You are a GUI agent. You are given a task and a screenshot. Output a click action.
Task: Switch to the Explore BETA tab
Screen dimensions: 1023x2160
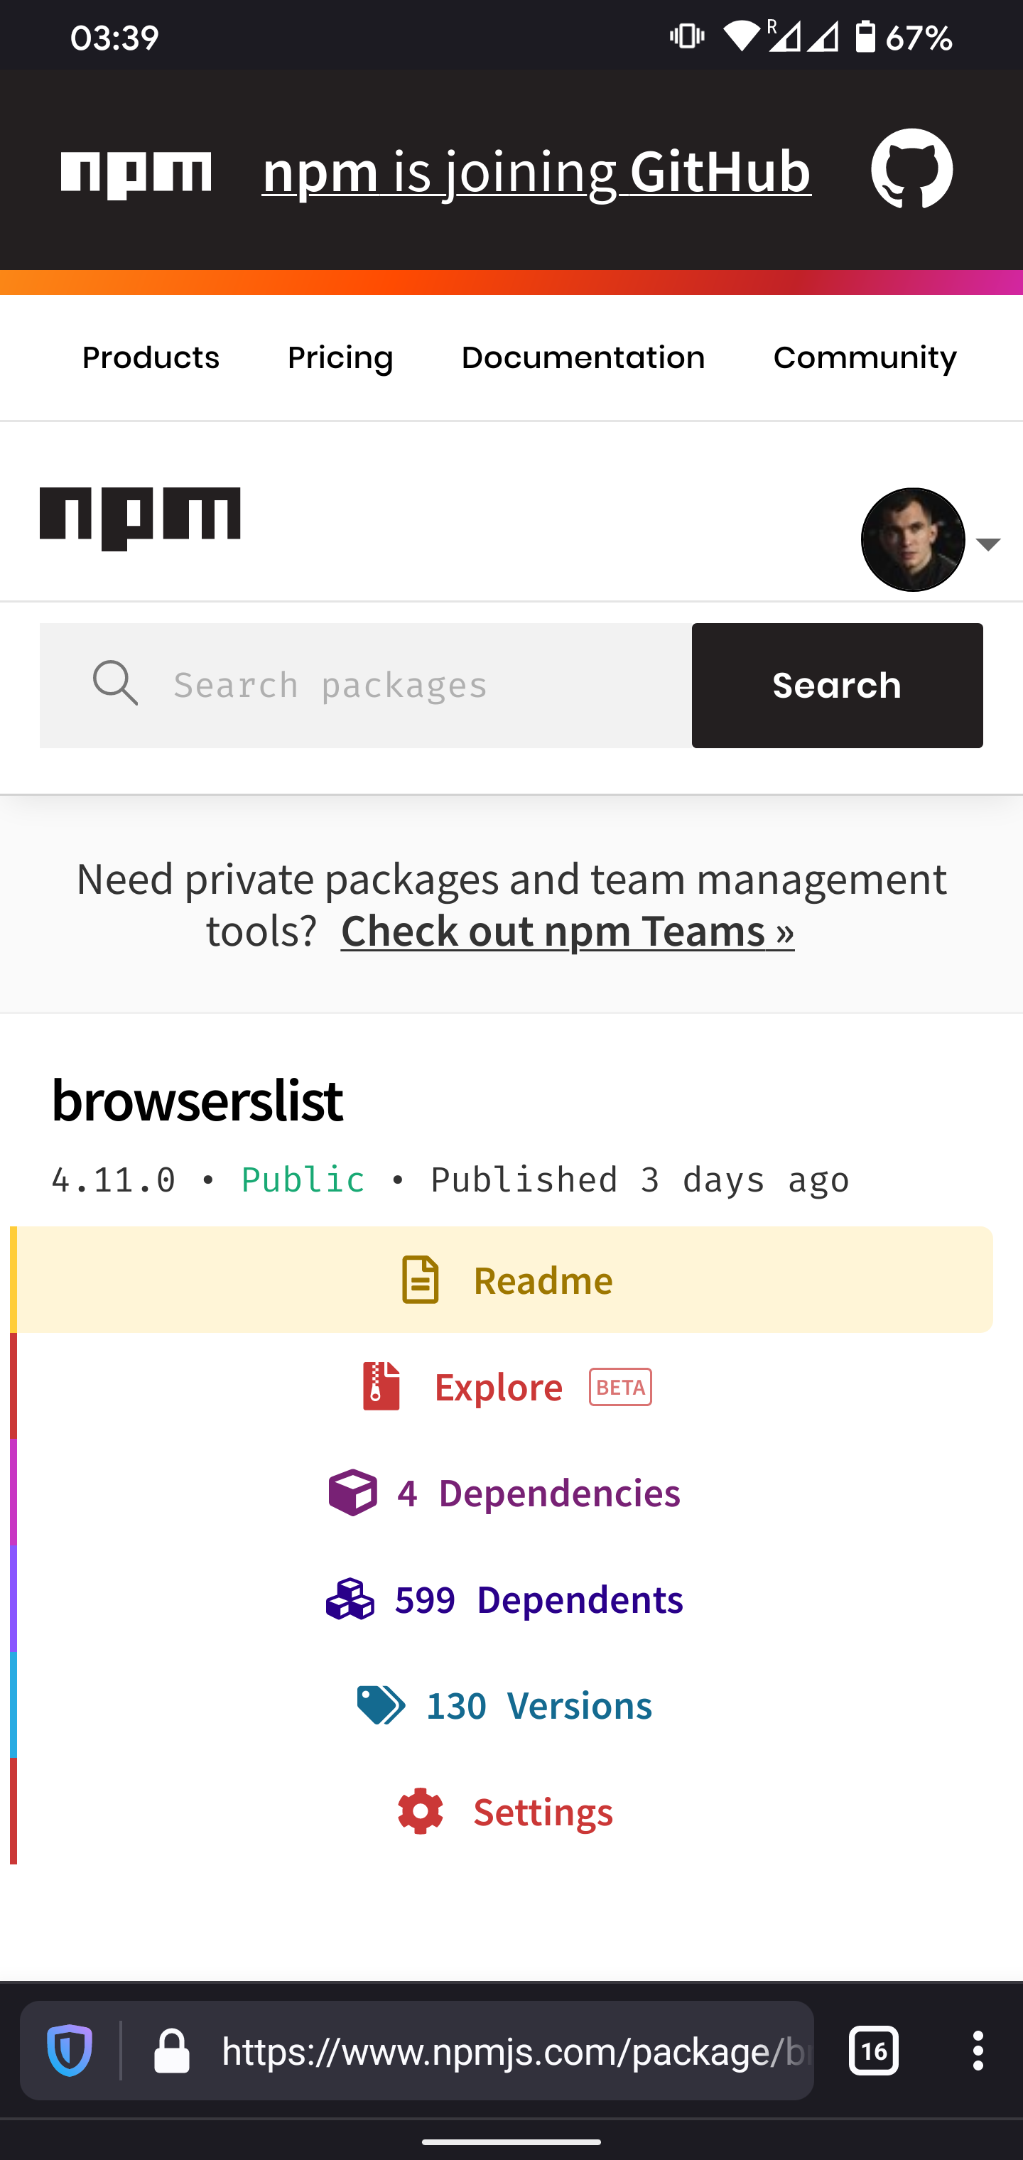click(x=499, y=1386)
